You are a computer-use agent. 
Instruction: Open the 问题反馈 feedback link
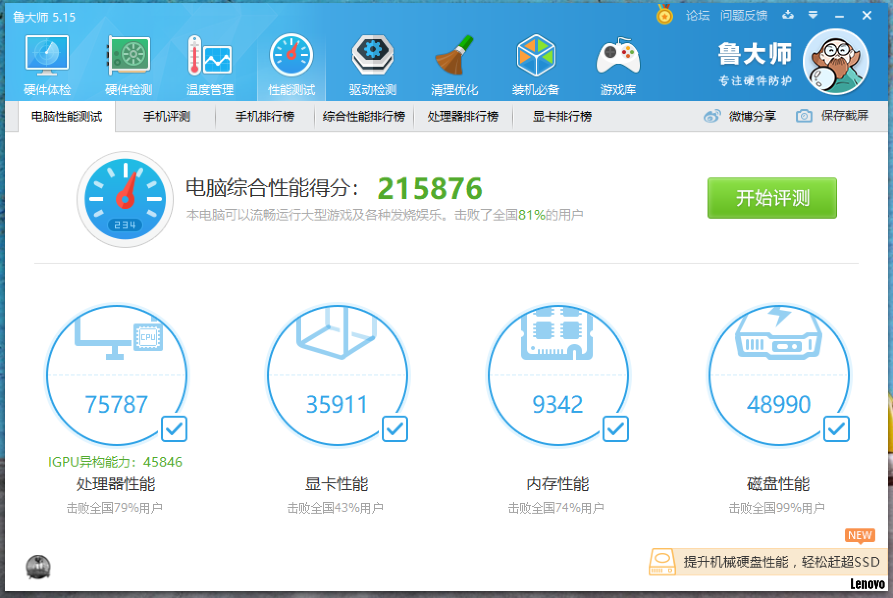(x=745, y=15)
